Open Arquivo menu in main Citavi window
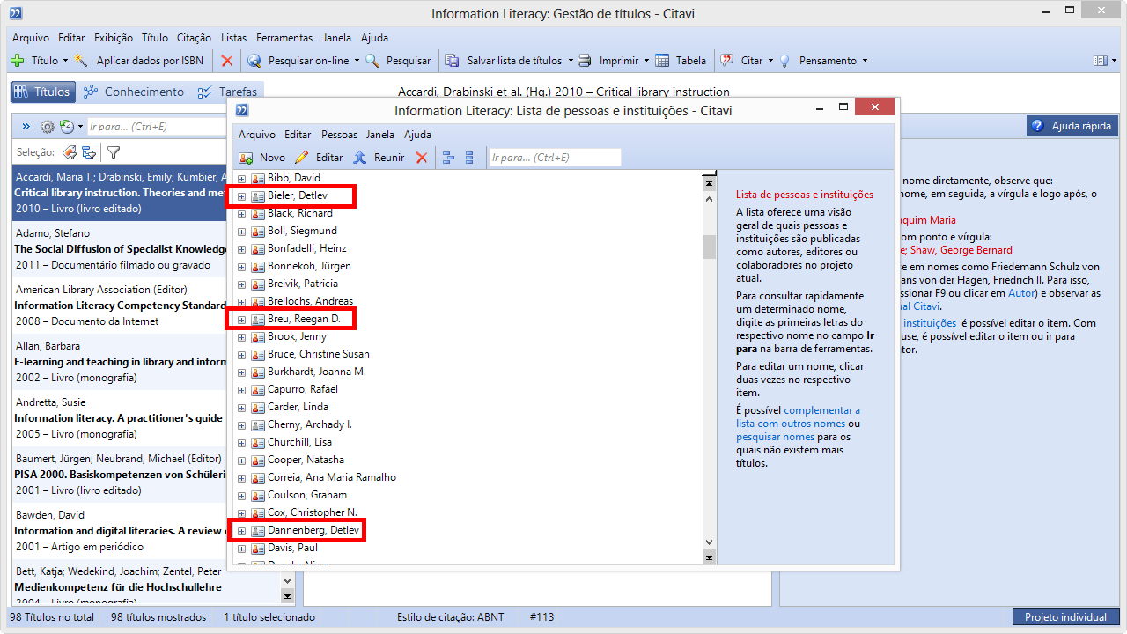 click(x=31, y=38)
